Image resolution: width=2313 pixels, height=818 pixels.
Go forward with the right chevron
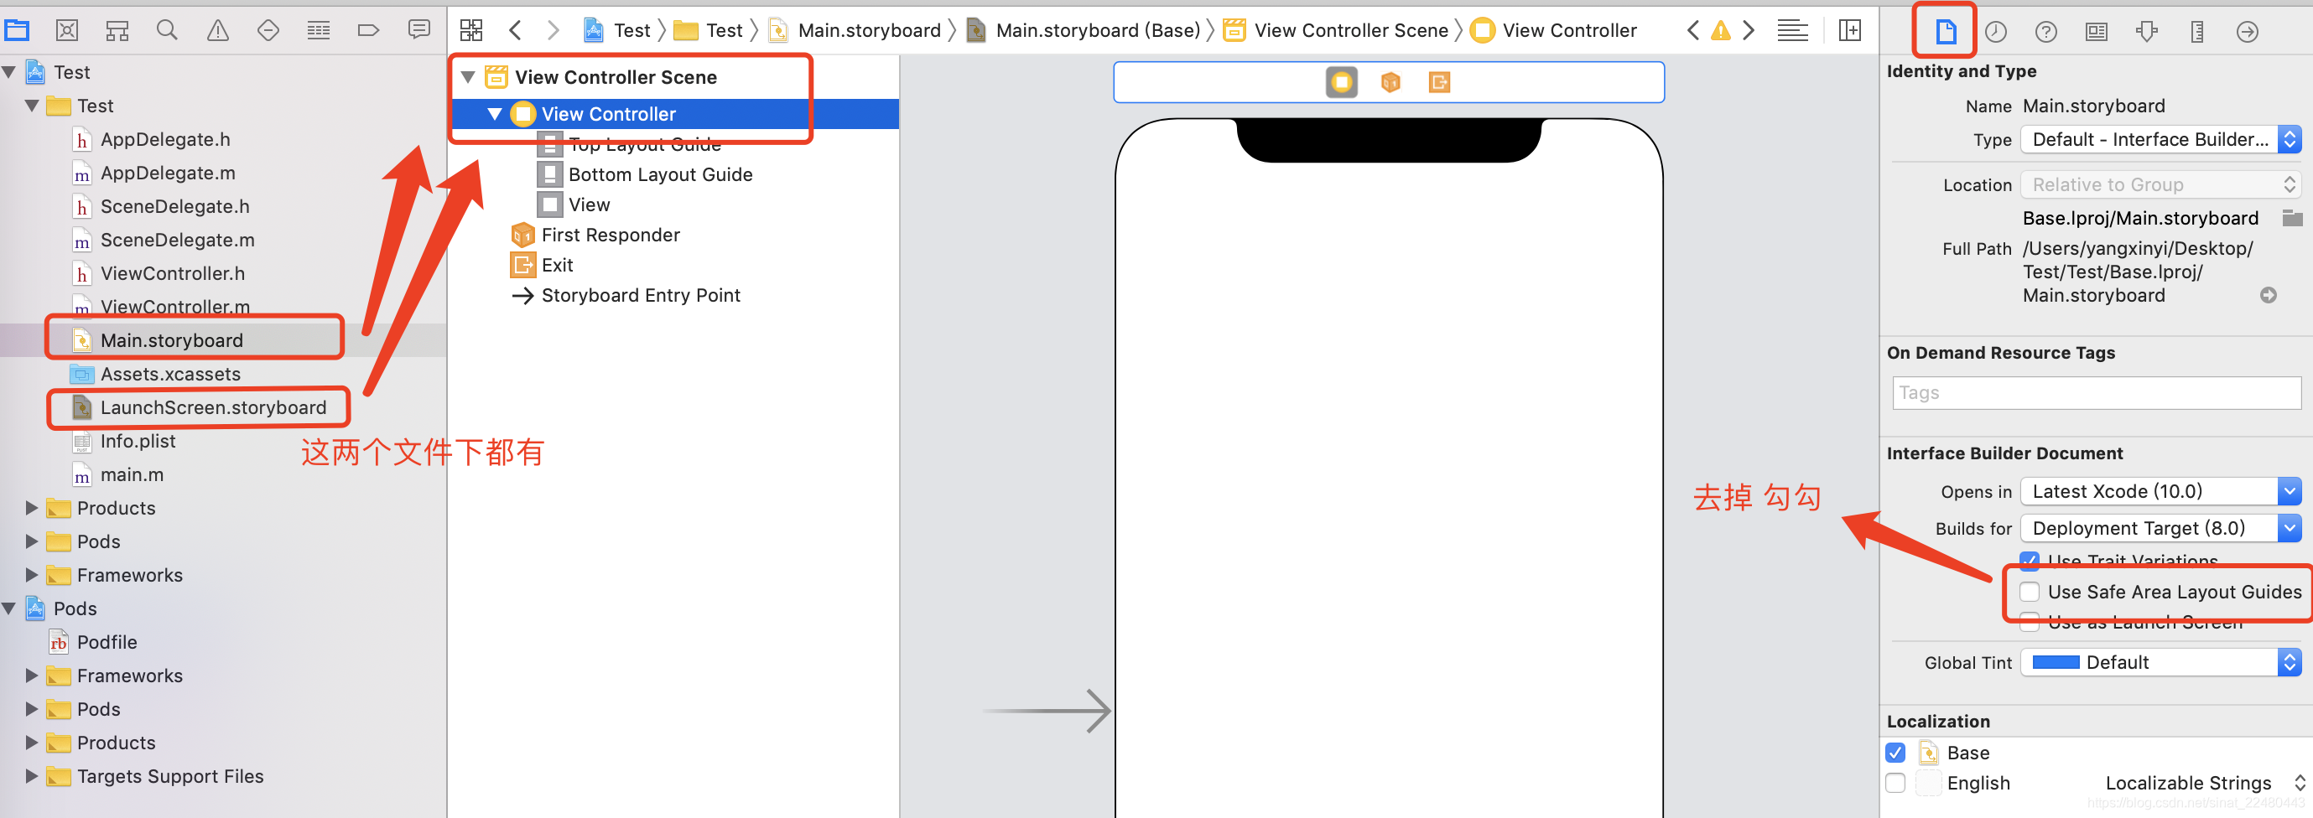click(x=554, y=30)
